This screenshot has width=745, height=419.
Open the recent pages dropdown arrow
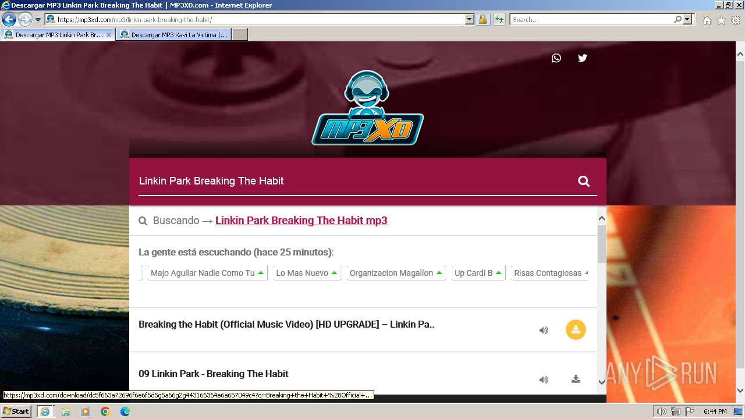[38, 19]
